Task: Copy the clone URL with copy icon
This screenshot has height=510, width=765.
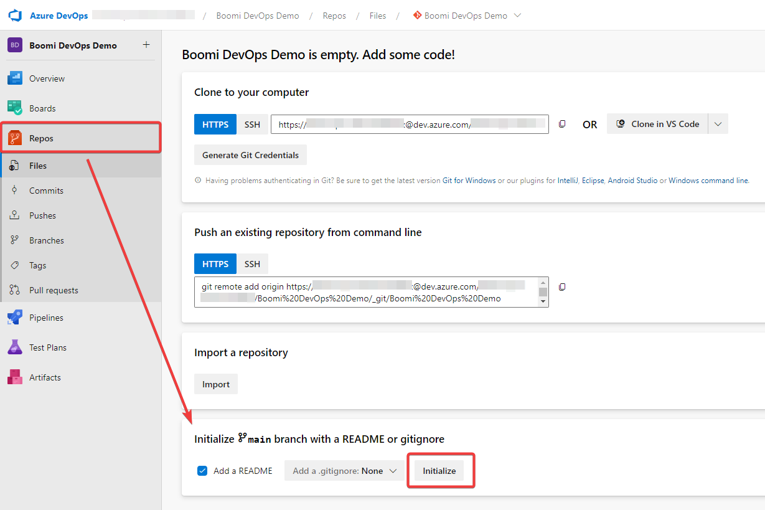Action: [x=562, y=124]
